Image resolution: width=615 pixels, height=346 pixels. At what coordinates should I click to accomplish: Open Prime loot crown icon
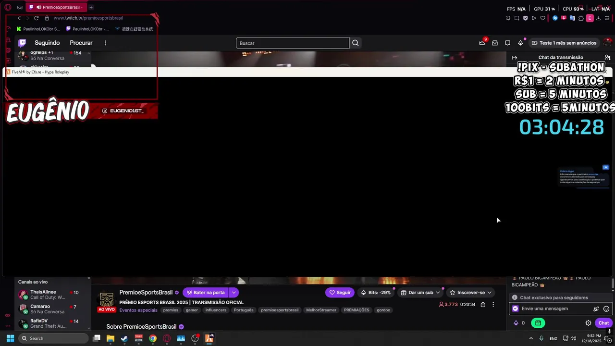click(x=482, y=43)
